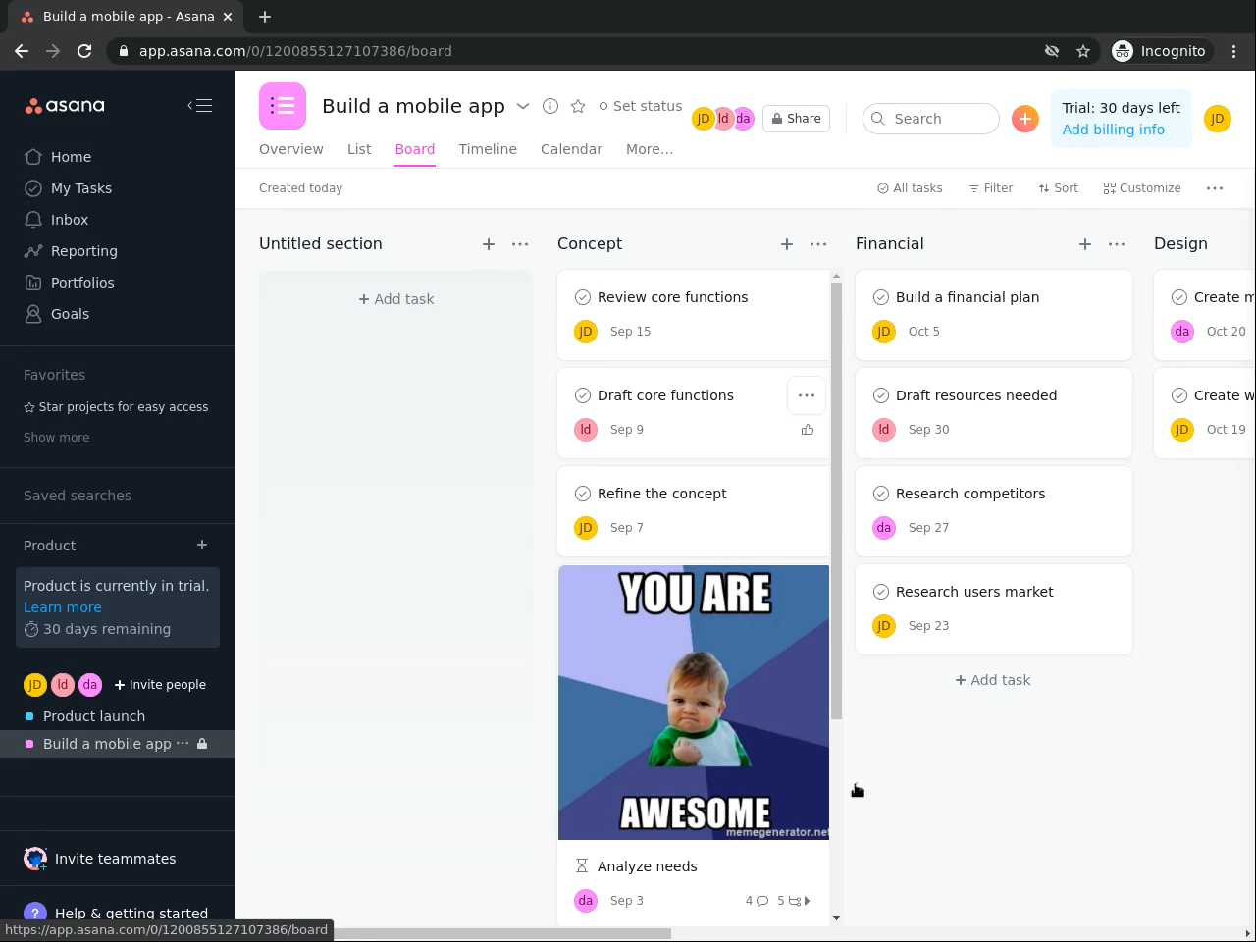
Task: Click the orange quick add plus button
Action: click(1025, 119)
